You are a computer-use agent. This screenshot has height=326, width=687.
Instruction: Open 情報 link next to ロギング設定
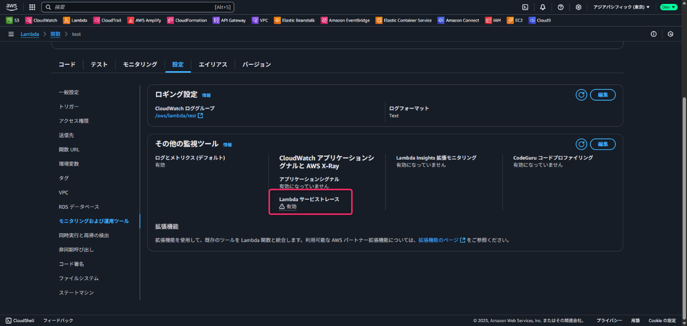coord(206,95)
